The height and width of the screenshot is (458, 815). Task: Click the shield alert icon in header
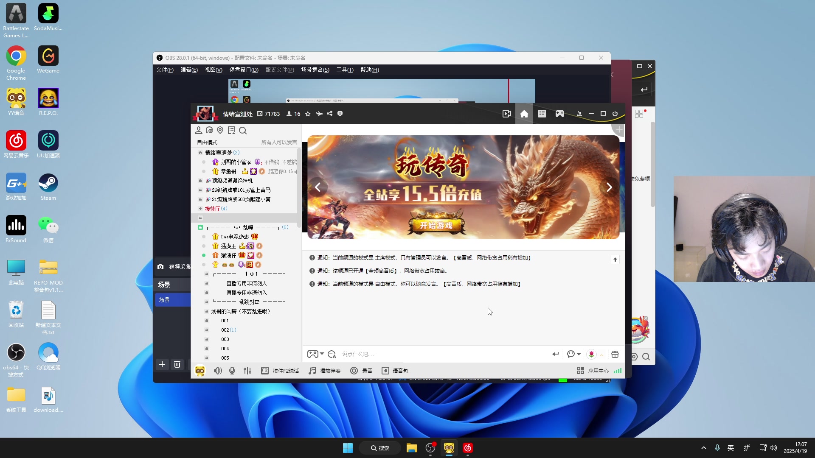pos(340,114)
